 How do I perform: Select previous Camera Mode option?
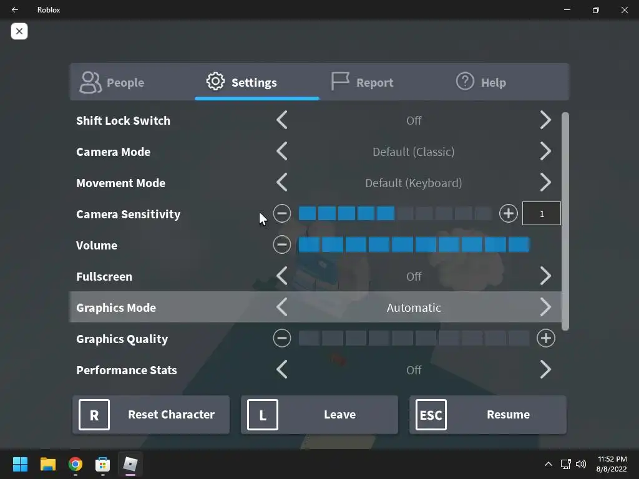[282, 152]
